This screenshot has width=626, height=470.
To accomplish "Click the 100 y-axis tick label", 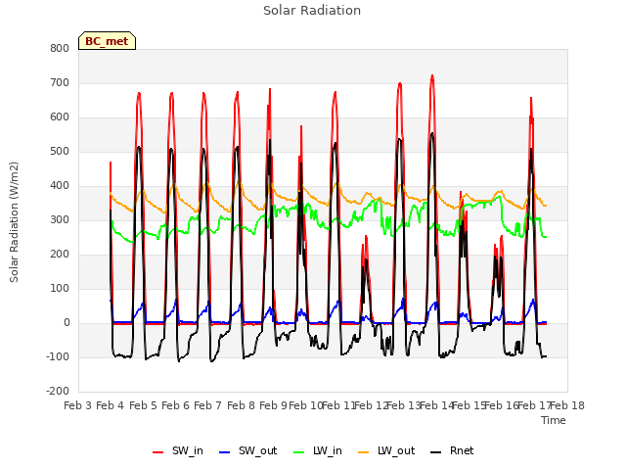I will coord(60,288).
